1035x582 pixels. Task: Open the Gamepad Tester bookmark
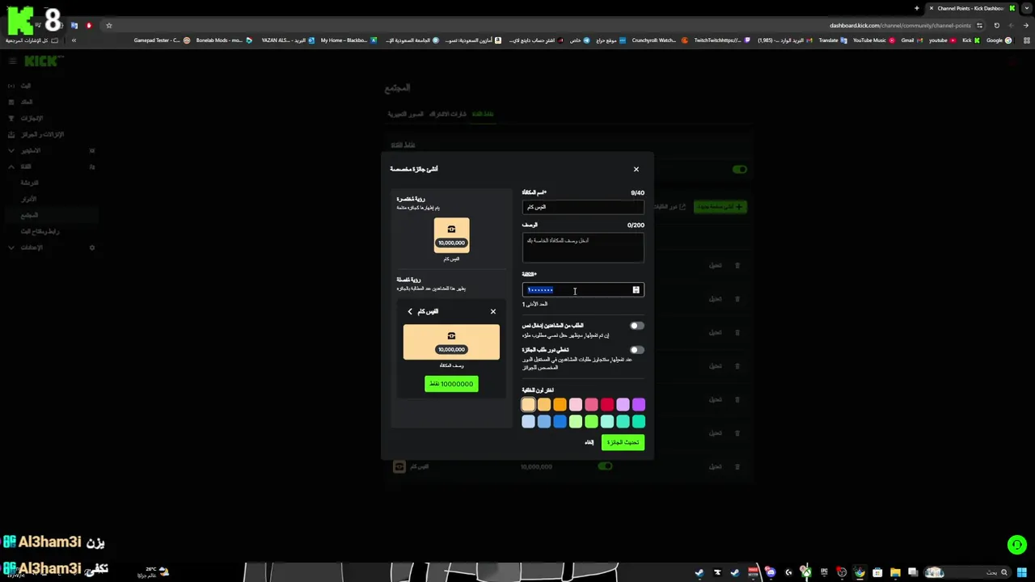point(162,40)
